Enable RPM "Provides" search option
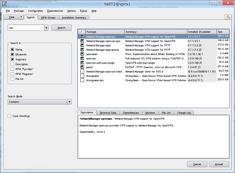 [x=12, y=69]
